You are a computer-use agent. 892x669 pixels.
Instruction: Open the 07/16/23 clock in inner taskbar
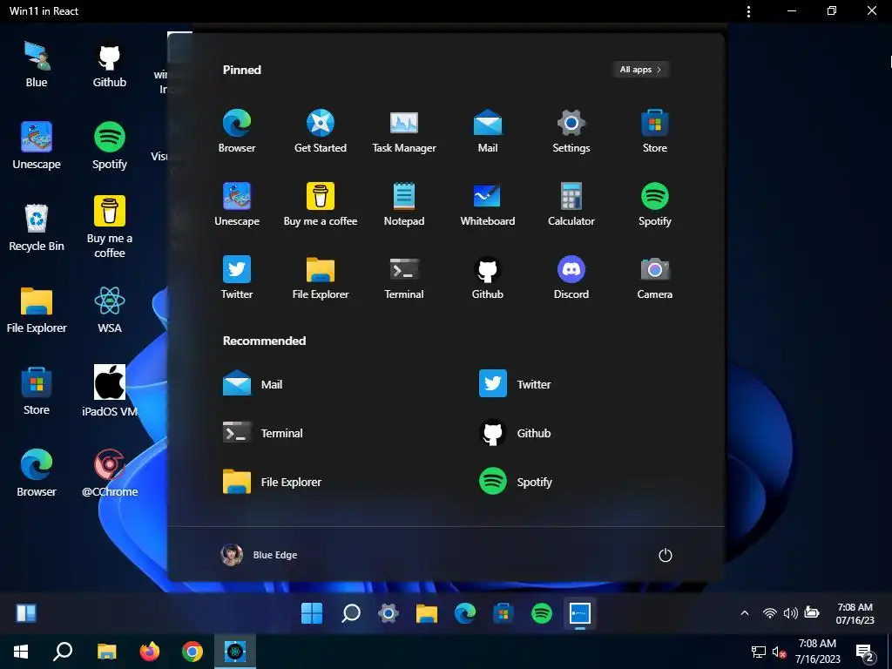(855, 614)
